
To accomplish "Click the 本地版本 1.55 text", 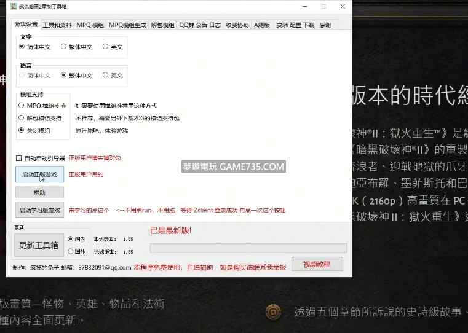I will (x=113, y=239).
